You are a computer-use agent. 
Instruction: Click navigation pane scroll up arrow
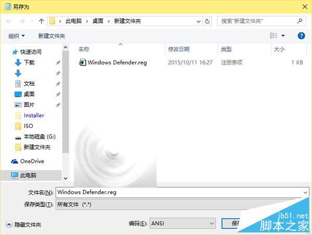tap(66, 47)
